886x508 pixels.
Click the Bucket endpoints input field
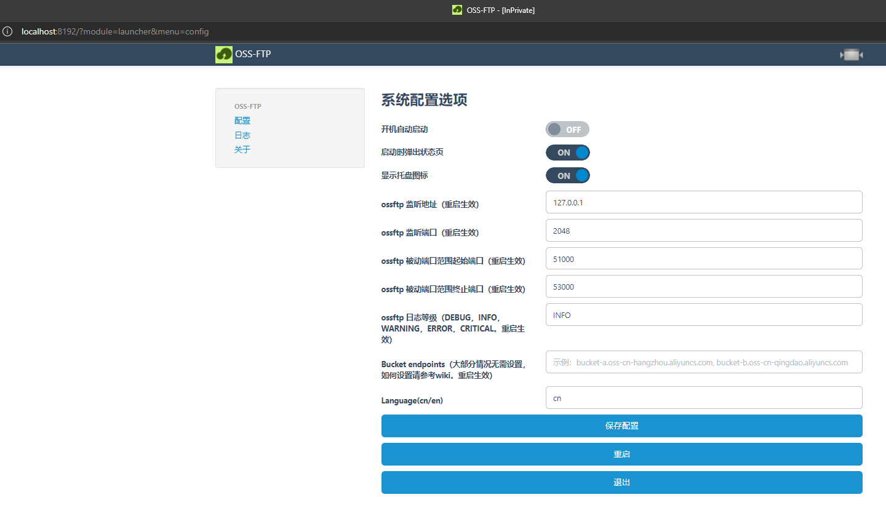click(x=703, y=362)
